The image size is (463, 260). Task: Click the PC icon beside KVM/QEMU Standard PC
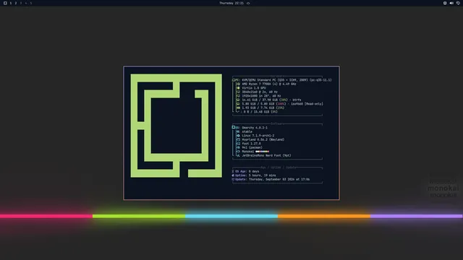click(x=234, y=80)
